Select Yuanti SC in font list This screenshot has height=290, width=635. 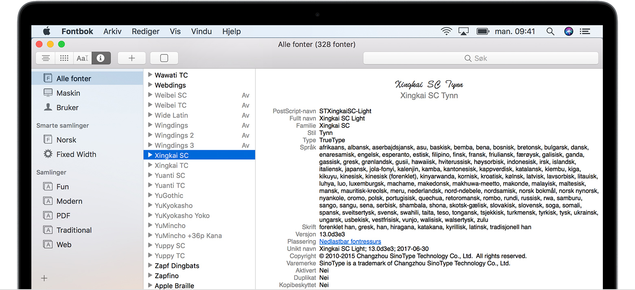point(199,175)
